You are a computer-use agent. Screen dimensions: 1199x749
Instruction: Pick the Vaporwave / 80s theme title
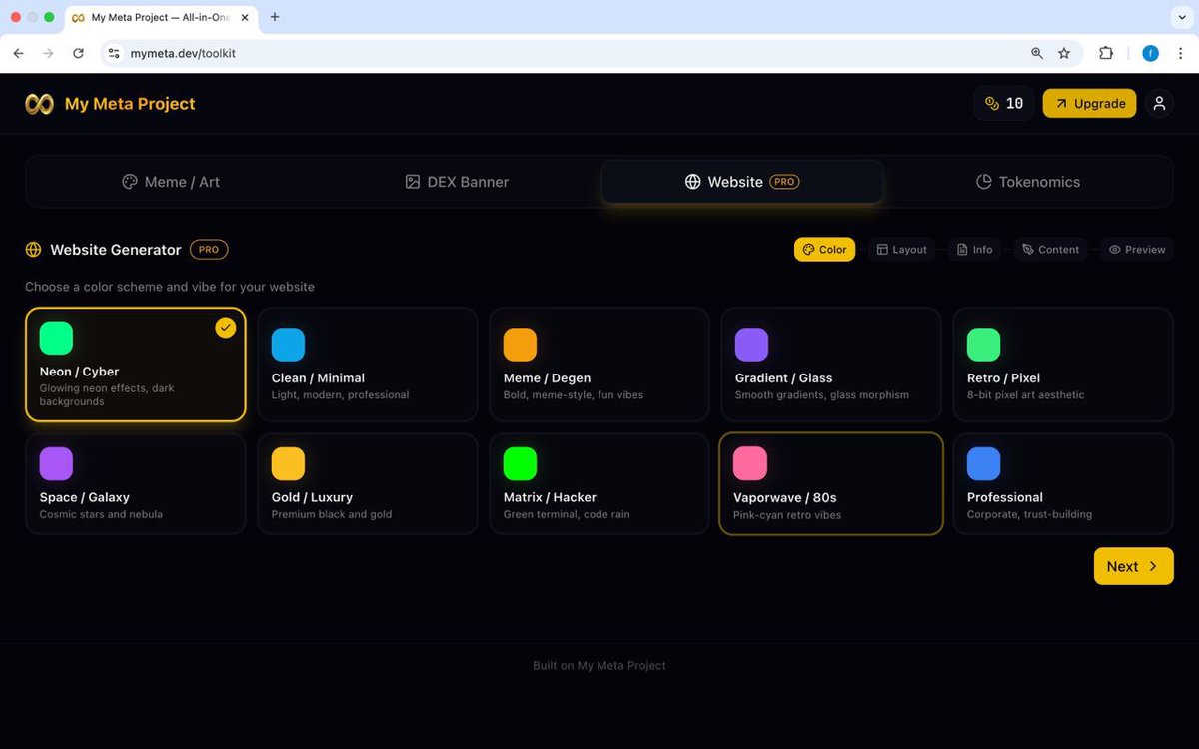tap(785, 498)
